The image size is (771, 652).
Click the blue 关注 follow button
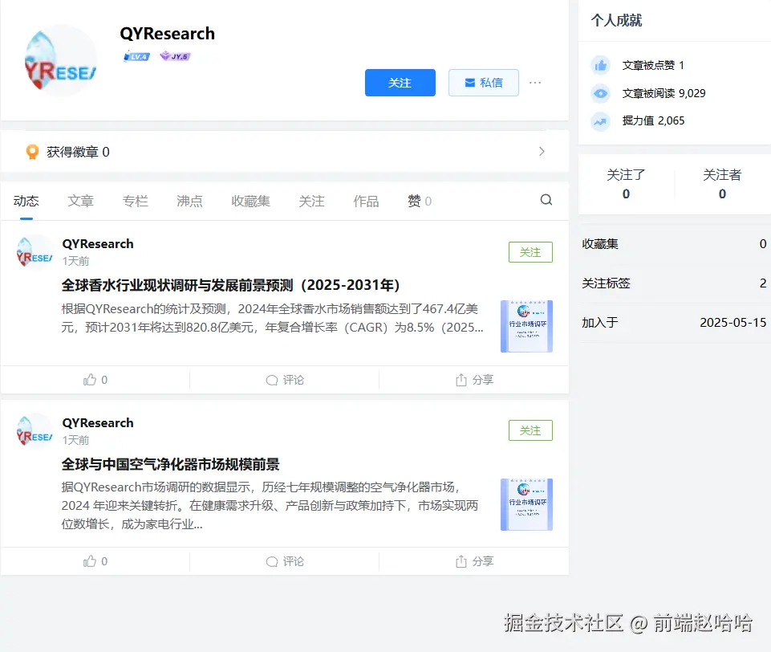(x=400, y=83)
